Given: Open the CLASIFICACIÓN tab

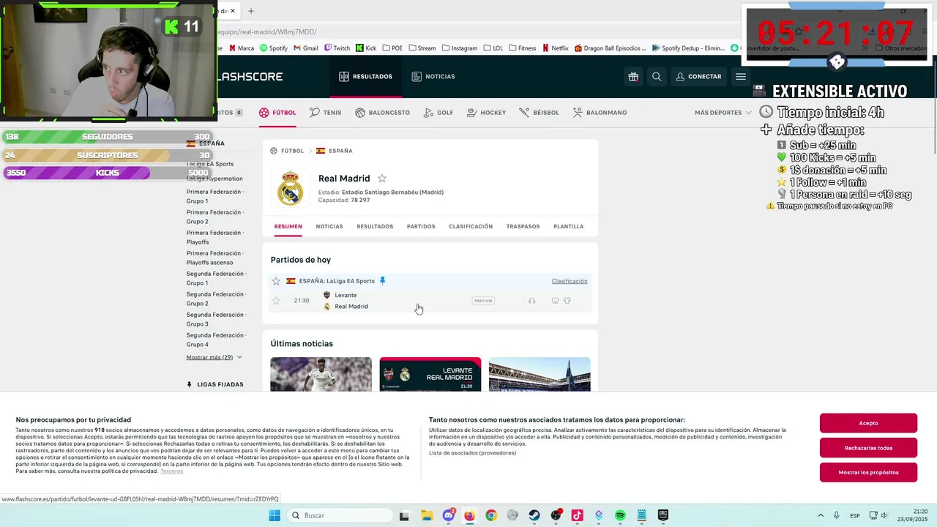Looking at the screenshot, I should point(471,226).
